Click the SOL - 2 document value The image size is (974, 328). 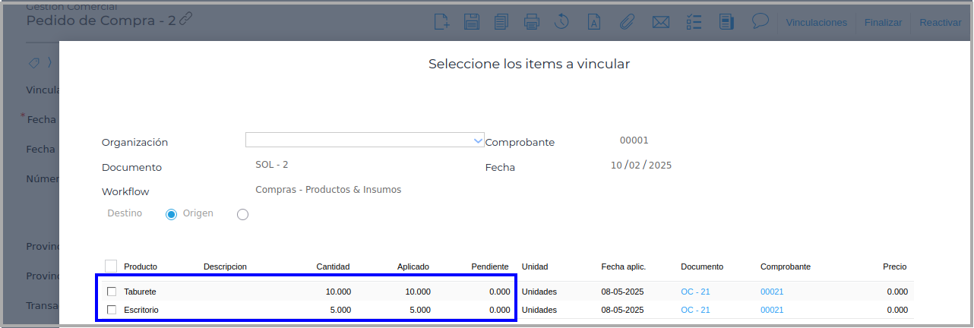pos(272,165)
